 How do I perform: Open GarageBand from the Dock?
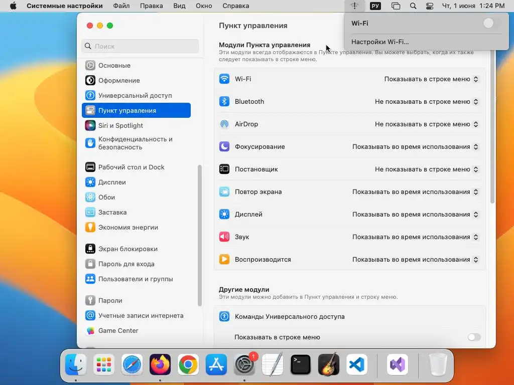329,364
